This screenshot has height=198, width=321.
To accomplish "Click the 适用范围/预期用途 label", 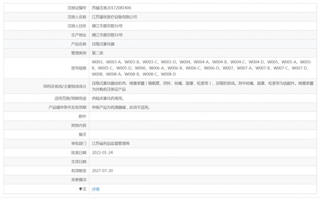I will [x=70, y=99].
